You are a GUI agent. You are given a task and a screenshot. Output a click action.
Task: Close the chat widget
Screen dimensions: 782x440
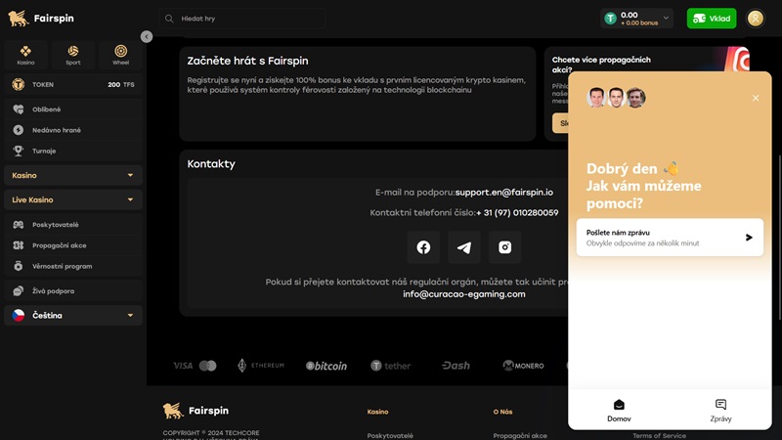[x=756, y=99]
